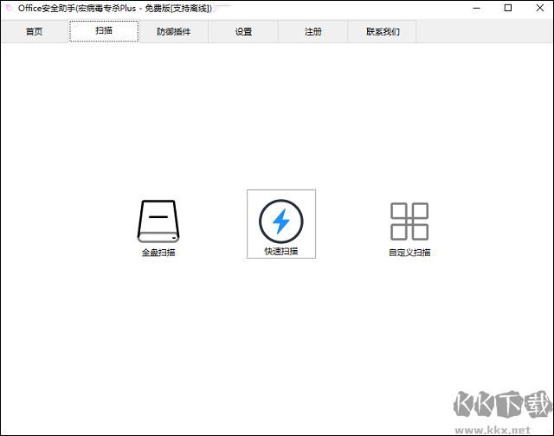Switch to 联系我们 tab

383,31
